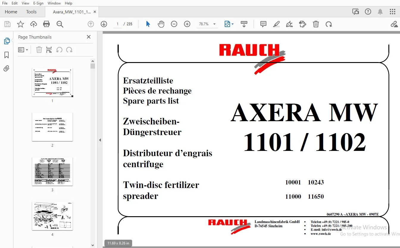This screenshot has height=248, width=400.
Task: Open print pages icon in thumbnails panel
Action: pos(49,50)
